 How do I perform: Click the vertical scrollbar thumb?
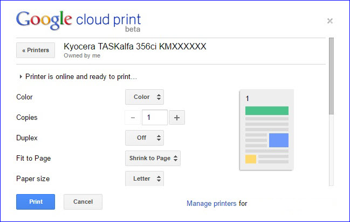(332, 76)
